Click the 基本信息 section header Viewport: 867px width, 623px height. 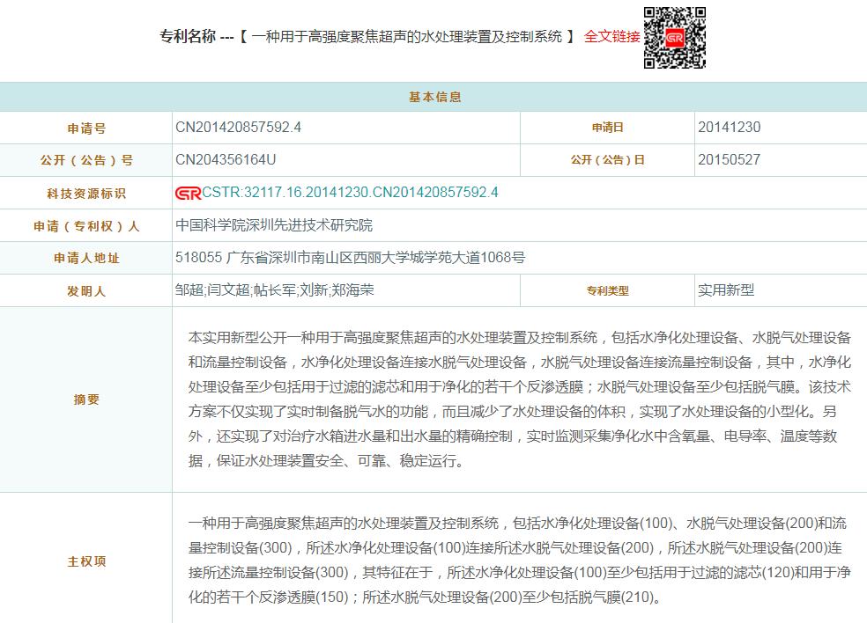433,97
